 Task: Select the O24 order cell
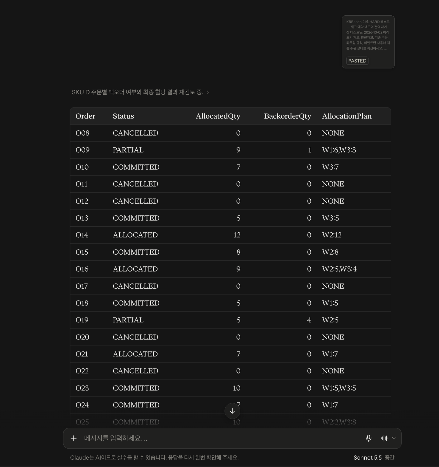(x=82, y=405)
